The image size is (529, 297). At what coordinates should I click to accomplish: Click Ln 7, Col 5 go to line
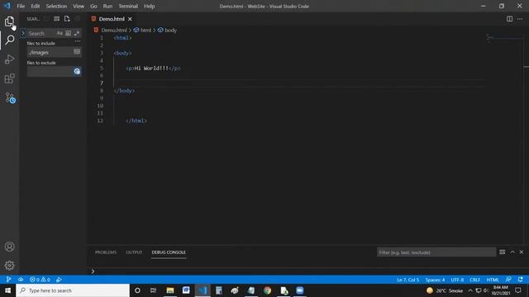407,280
